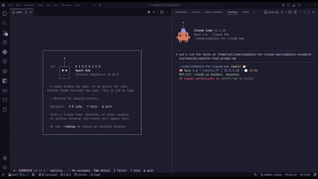Click the plus icon in editor toolbar
Viewport: 318px width, 179px height.
pyautogui.click(x=154, y=12)
